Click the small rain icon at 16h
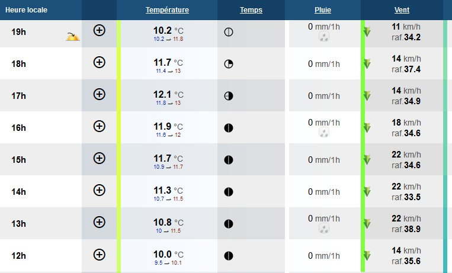Image resolution: width=452 pixels, height=273 pixels. (323, 133)
